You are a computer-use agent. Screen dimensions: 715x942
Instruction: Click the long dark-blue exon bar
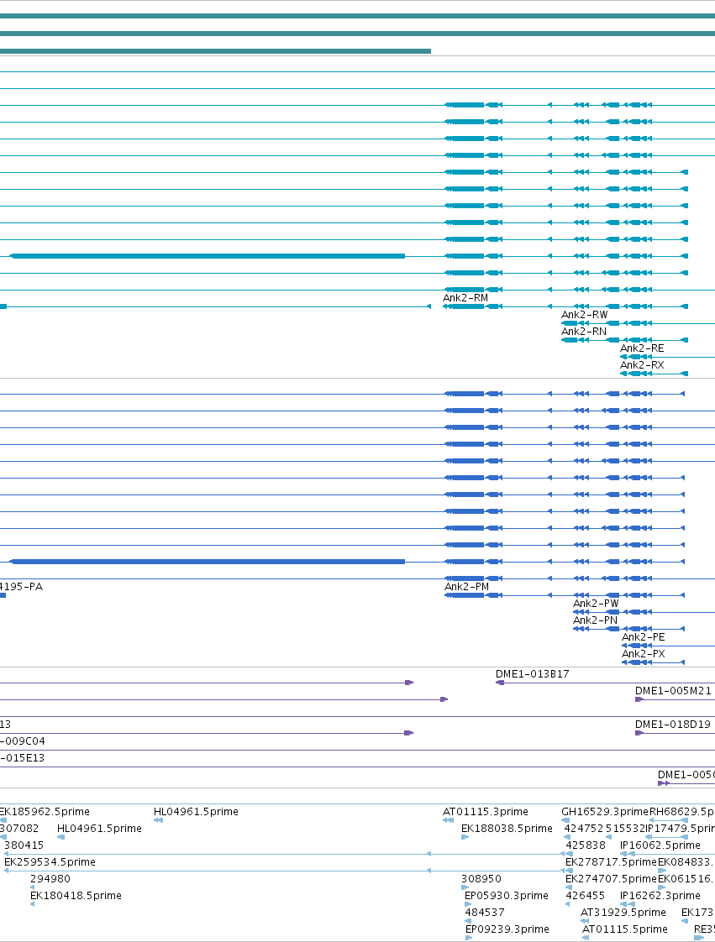point(208,562)
